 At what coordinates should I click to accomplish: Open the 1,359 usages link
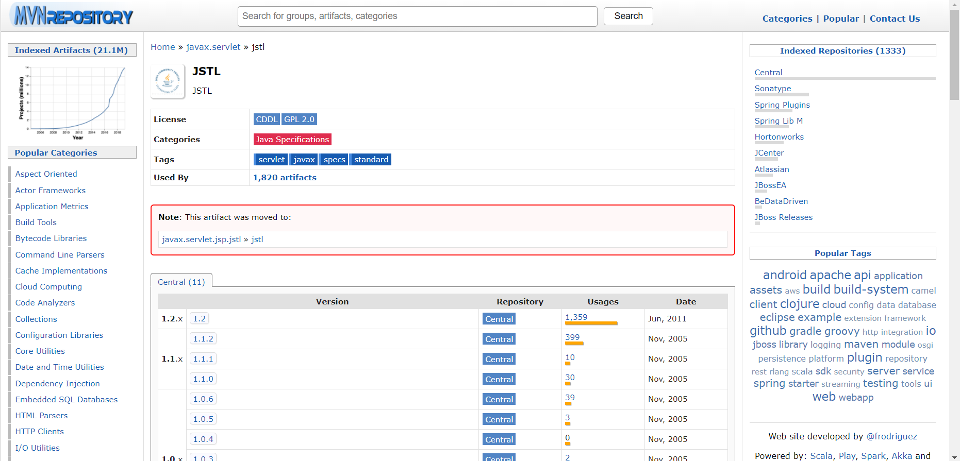pos(576,317)
